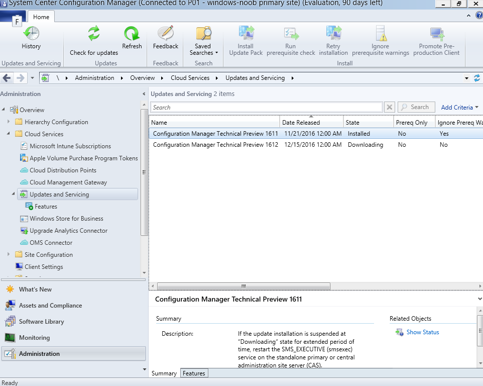The width and height of the screenshot is (483, 386).
Task: Click Updates and Servicing breadcrumb
Action: coord(255,78)
